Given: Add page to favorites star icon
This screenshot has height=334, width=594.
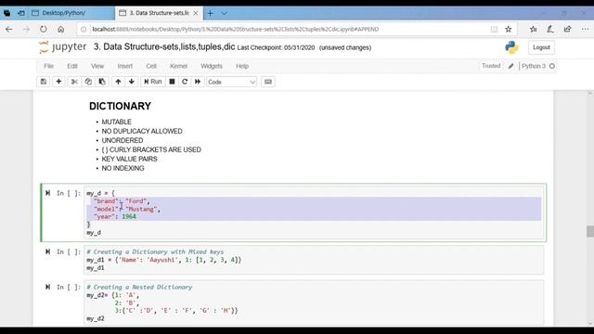Looking at the screenshot, I should coord(509,29).
